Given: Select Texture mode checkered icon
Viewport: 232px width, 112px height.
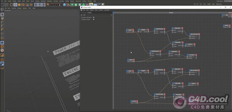Looking at the screenshot, I should 2,19.
